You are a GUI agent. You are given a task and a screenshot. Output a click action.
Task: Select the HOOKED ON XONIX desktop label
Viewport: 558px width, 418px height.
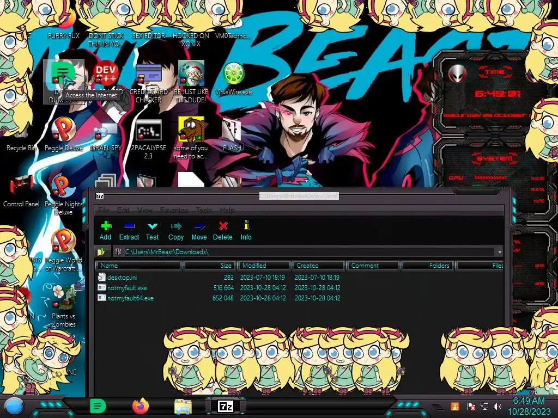(191, 40)
